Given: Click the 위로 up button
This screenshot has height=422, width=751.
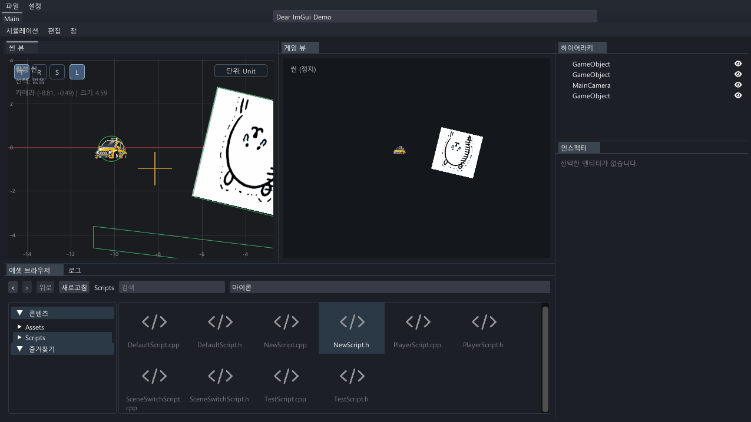Looking at the screenshot, I should (x=45, y=287).
